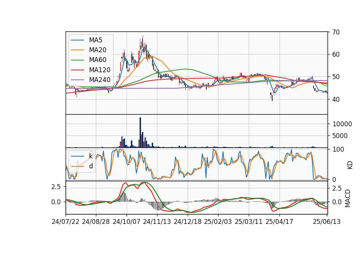
Task: Click the MA5 legend label
Action: [x=96, y=40]
